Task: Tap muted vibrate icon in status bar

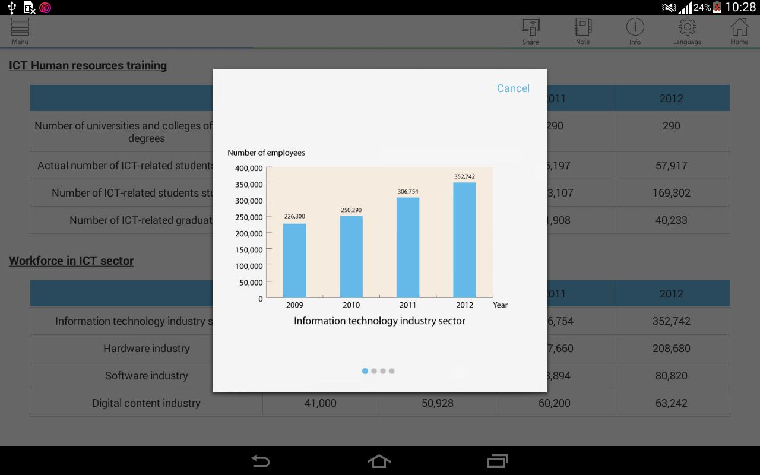Action: 669,8
